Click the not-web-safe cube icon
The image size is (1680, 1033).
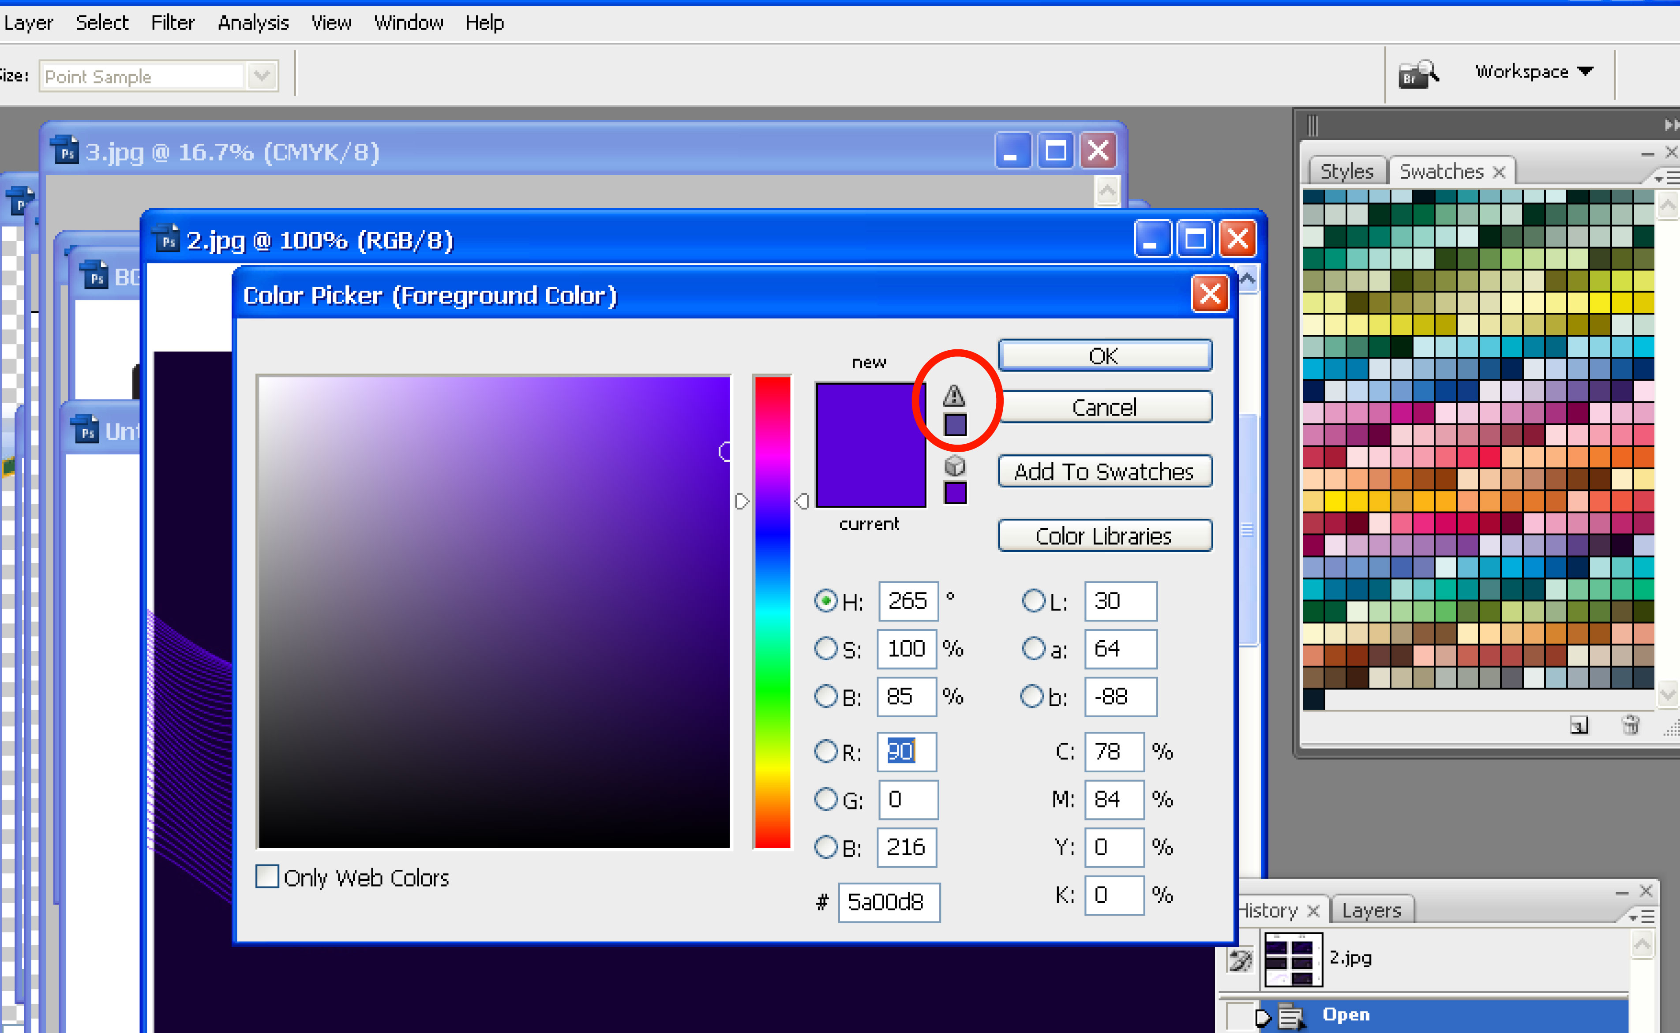click(954, 466)
